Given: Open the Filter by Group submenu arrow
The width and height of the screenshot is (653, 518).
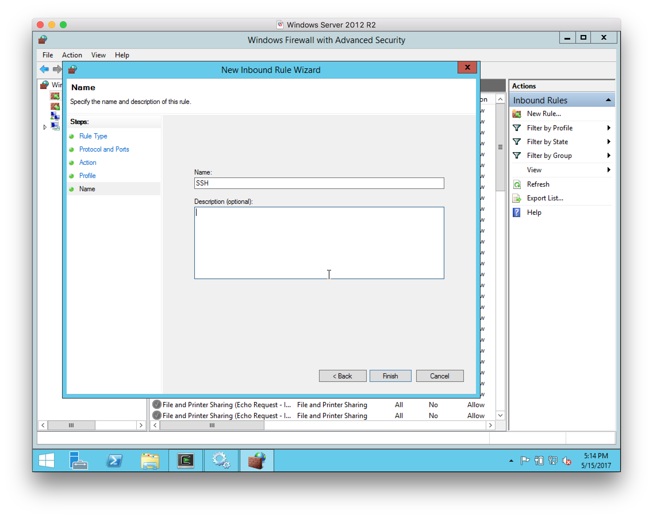Looking at the screenshot, I should click(609, 156).
